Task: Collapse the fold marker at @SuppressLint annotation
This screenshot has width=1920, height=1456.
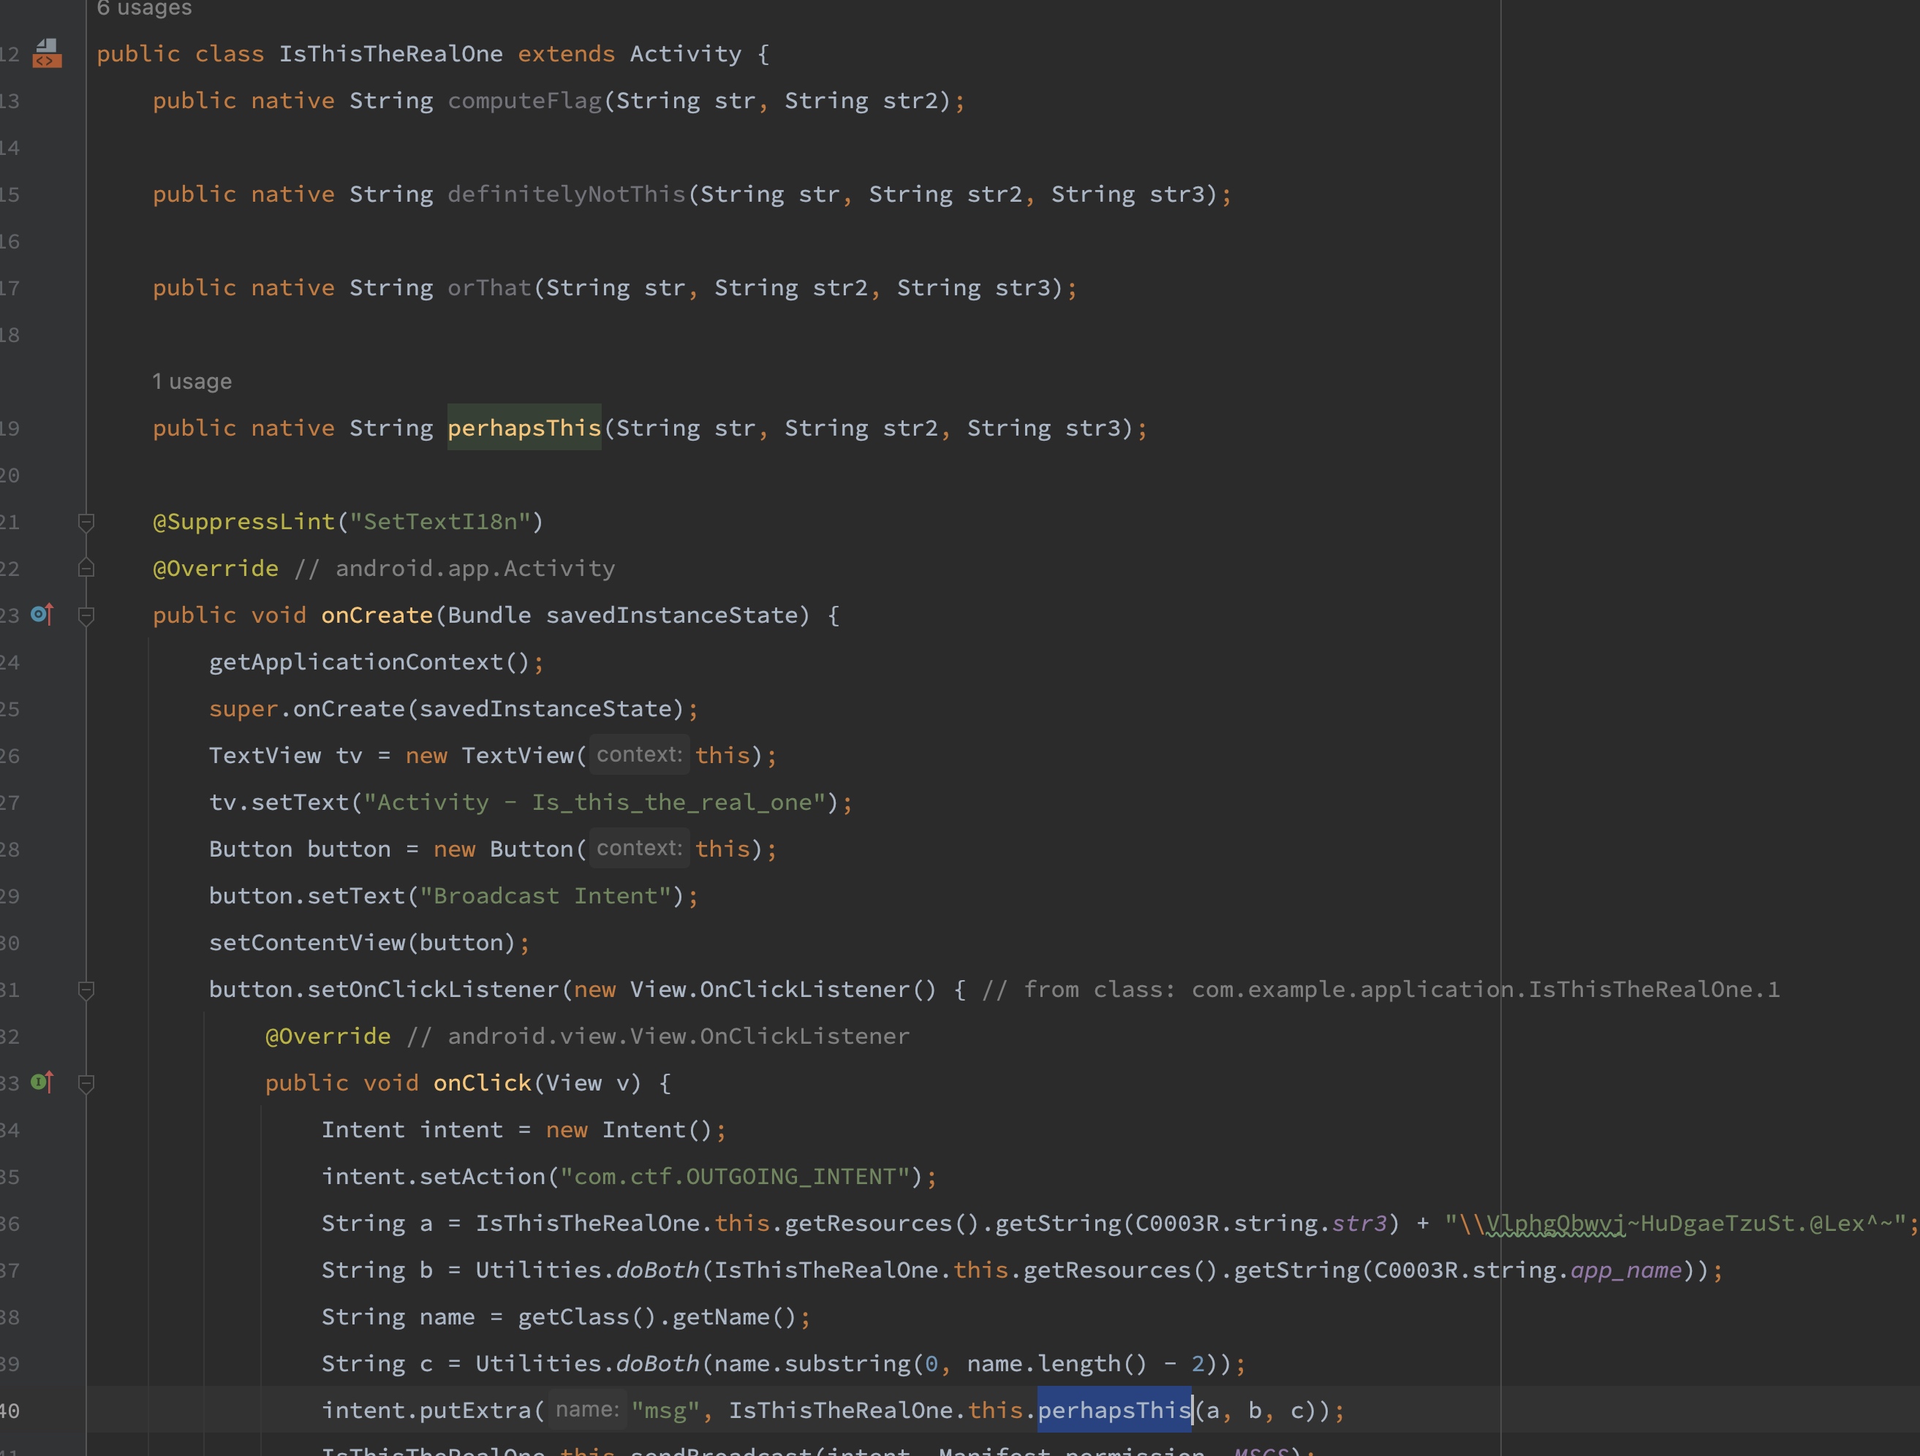Action: 86,521
